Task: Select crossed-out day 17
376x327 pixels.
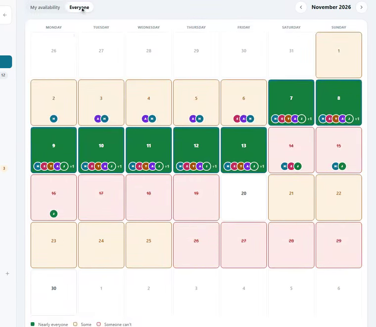Action: [101, 198]
